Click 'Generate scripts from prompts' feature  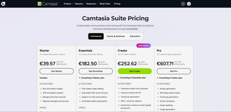click(134, 89)
